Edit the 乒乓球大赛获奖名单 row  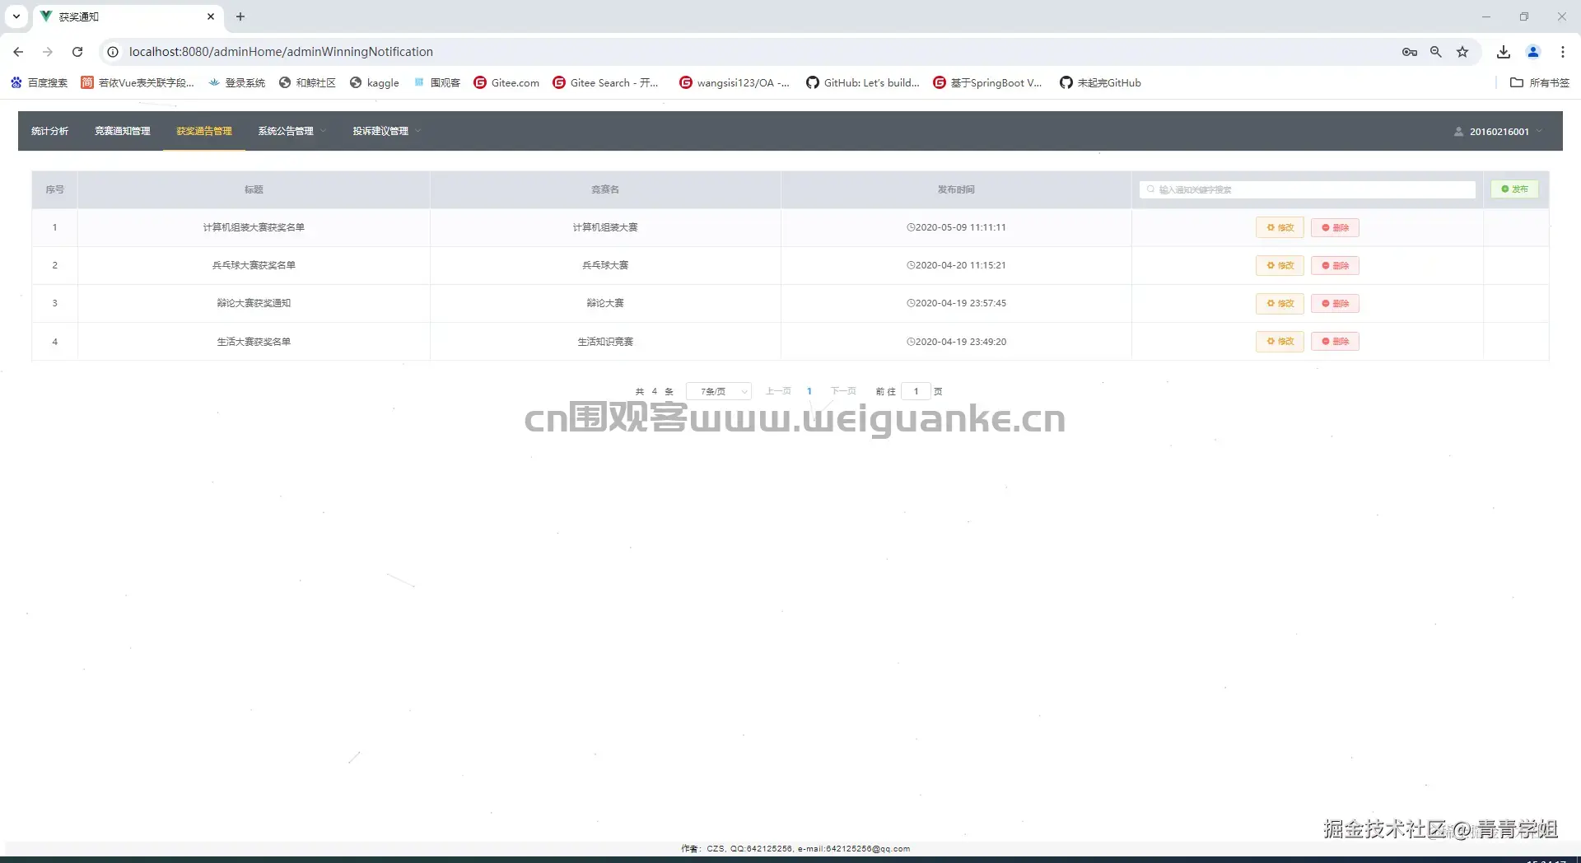[1280, 265]
